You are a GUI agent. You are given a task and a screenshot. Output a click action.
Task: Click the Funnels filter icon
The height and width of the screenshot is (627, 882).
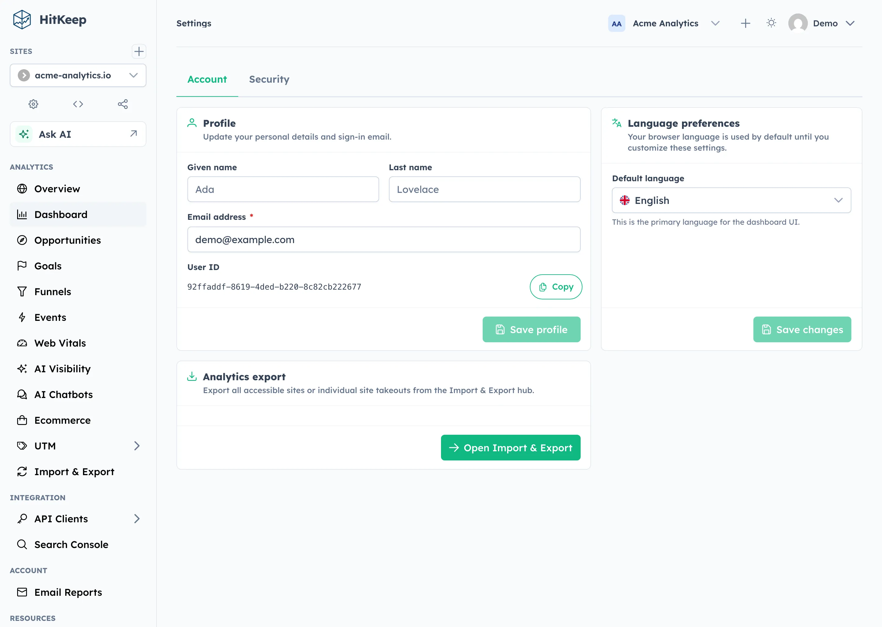coord(22,291)
